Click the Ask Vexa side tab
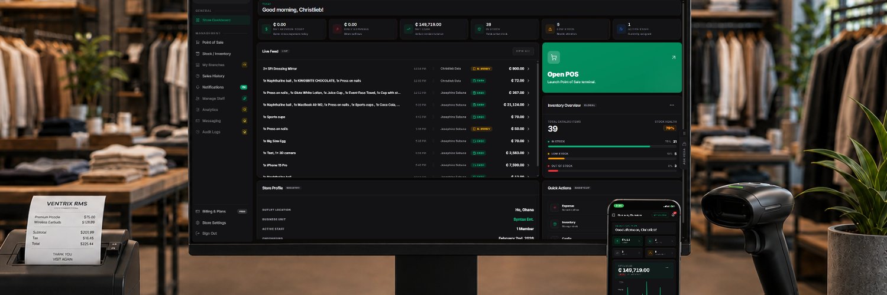 pyautogui.click(x=684, y=149)
